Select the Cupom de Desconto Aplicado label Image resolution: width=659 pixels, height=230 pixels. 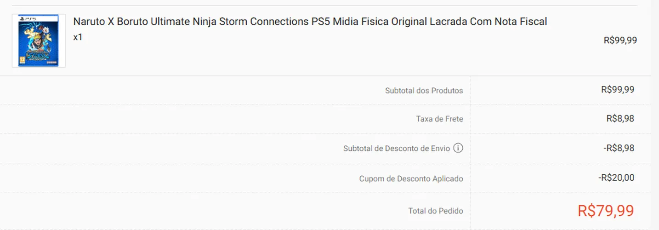(411, 178)
